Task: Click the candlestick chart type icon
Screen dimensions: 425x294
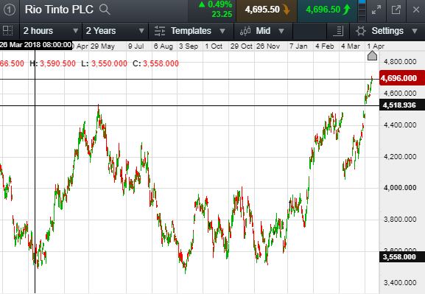Action: click(245, 31)
